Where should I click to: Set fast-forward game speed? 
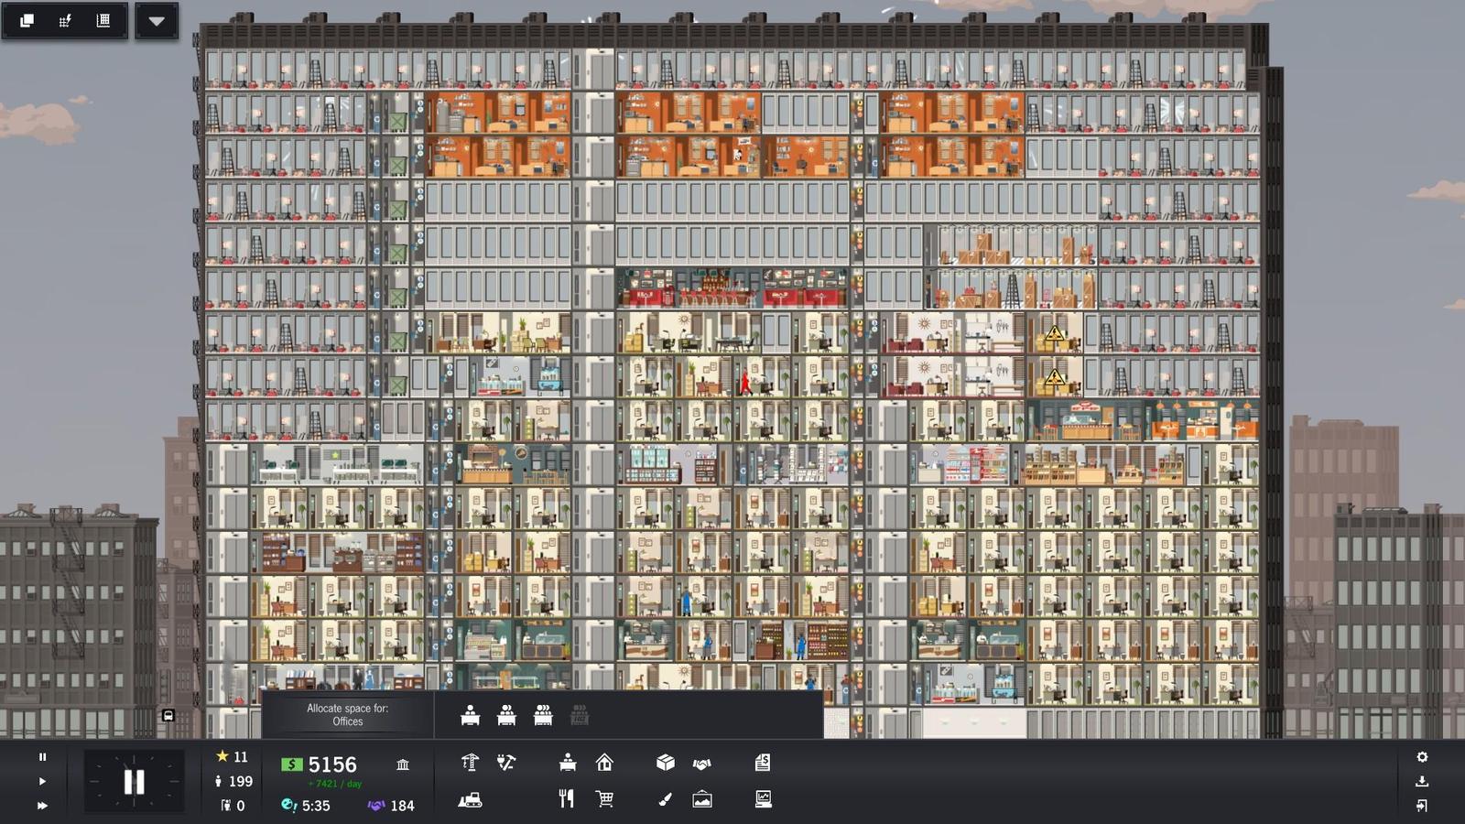pos(42,806)
